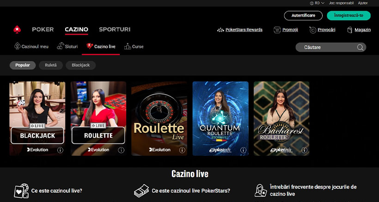Screen dimensions: 379x202
Task: Click the Cazino live cards icon
Action: coord(90,46)
